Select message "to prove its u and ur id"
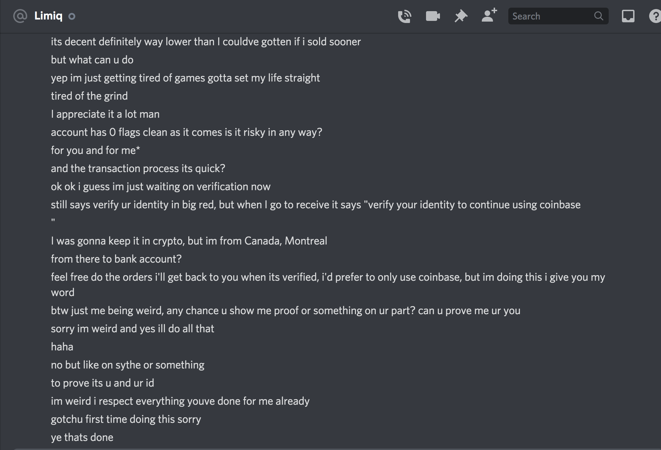The image size is (661, 450). click(x=102, y=383)
